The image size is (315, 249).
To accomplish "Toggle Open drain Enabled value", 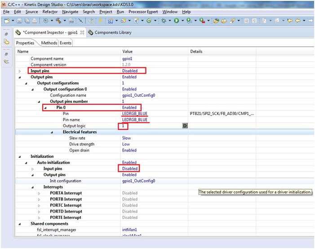I will (129, 150).
